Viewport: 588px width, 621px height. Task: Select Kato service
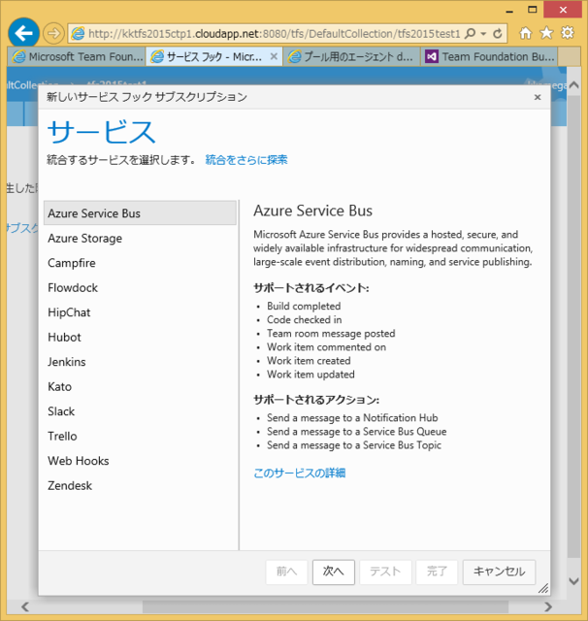(x=140, y=386)
